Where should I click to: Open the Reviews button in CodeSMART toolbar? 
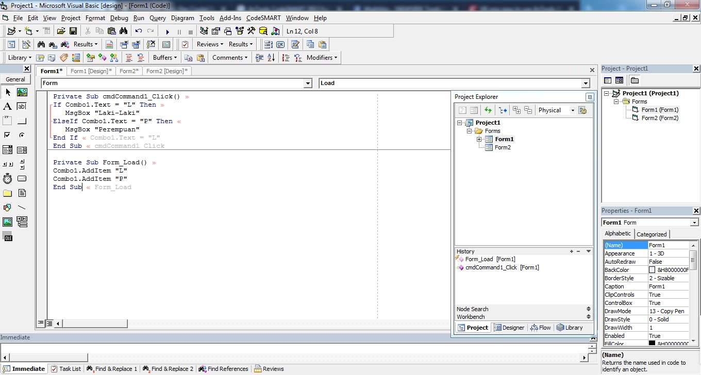(210, 44)
